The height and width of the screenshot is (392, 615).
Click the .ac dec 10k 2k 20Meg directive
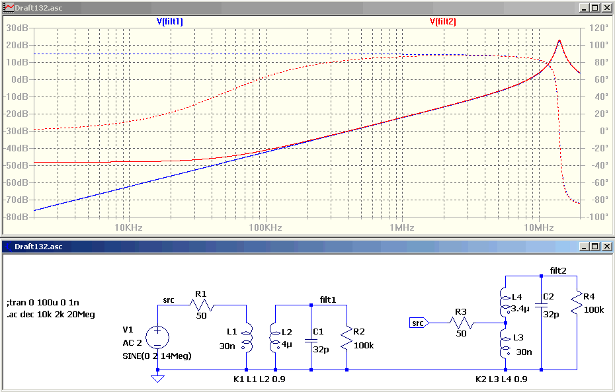51,315
